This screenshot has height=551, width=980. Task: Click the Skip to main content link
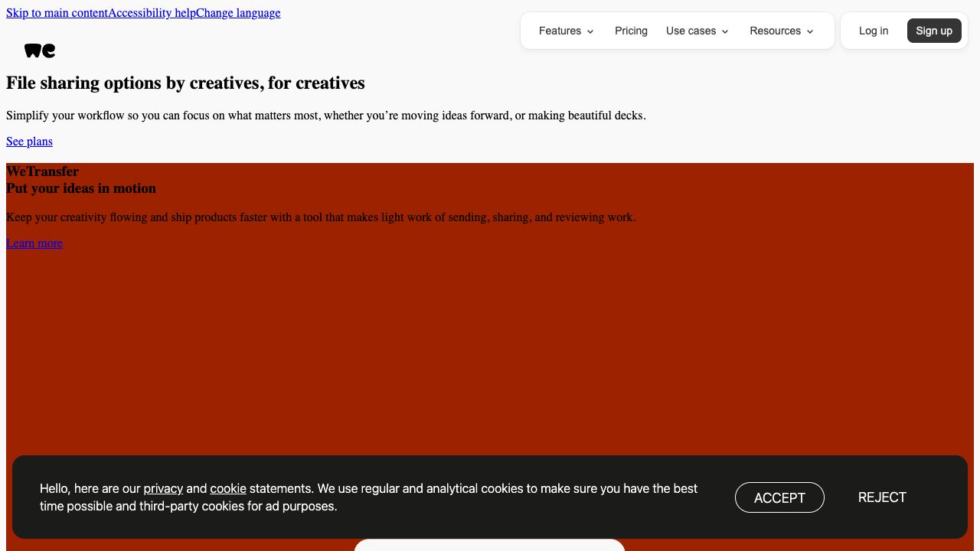coord(57,12)
